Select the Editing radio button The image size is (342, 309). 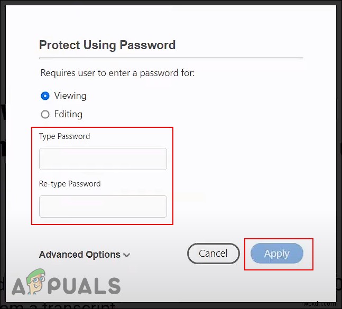45,114
